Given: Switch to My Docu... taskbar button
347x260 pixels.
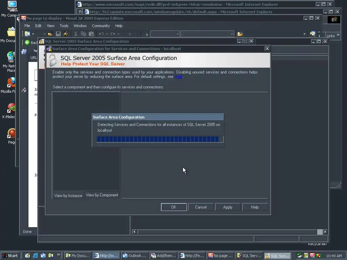Looking at the screenshot, I should 78,256.
